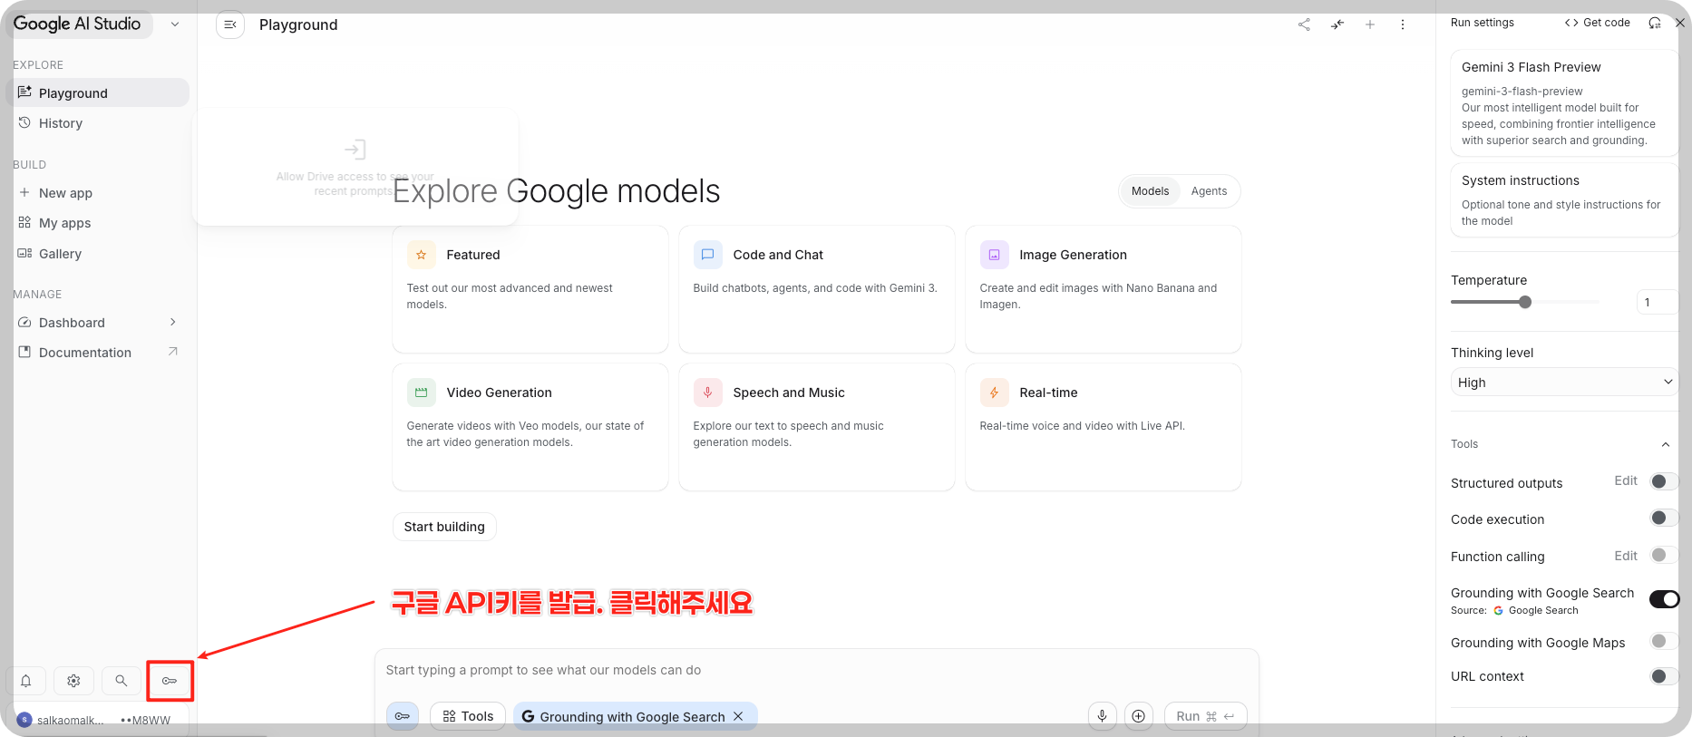
Task: Open the Documentation link in the sidebar
Action: [x=98, y=353]
